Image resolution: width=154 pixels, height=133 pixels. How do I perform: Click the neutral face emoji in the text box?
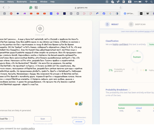pyautogui.click(x=76, y=104)
